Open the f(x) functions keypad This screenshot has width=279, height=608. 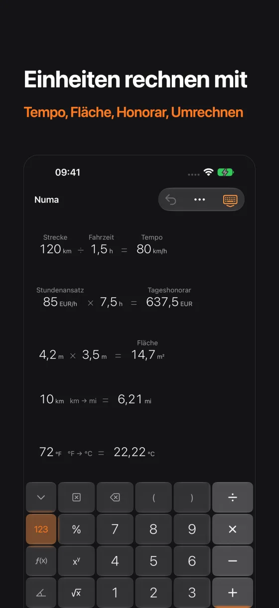click(x=41, y=561)
